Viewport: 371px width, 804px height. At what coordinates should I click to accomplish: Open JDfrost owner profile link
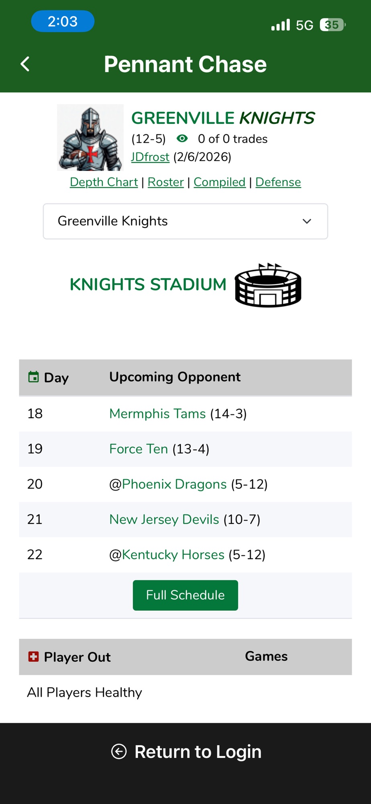(x=150, y=157)
